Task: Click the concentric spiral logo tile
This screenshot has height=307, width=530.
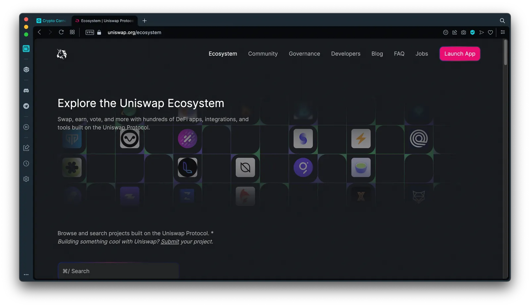Action: [419, 138]
